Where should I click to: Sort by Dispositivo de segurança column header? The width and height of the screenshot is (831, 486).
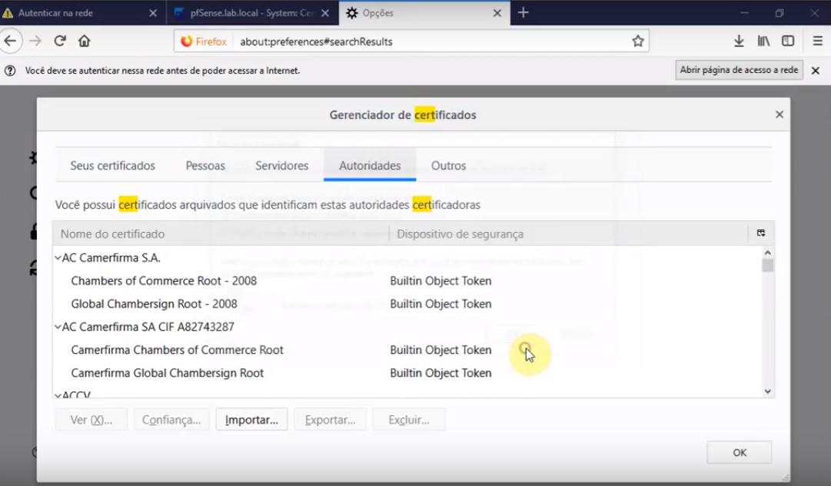568,233
